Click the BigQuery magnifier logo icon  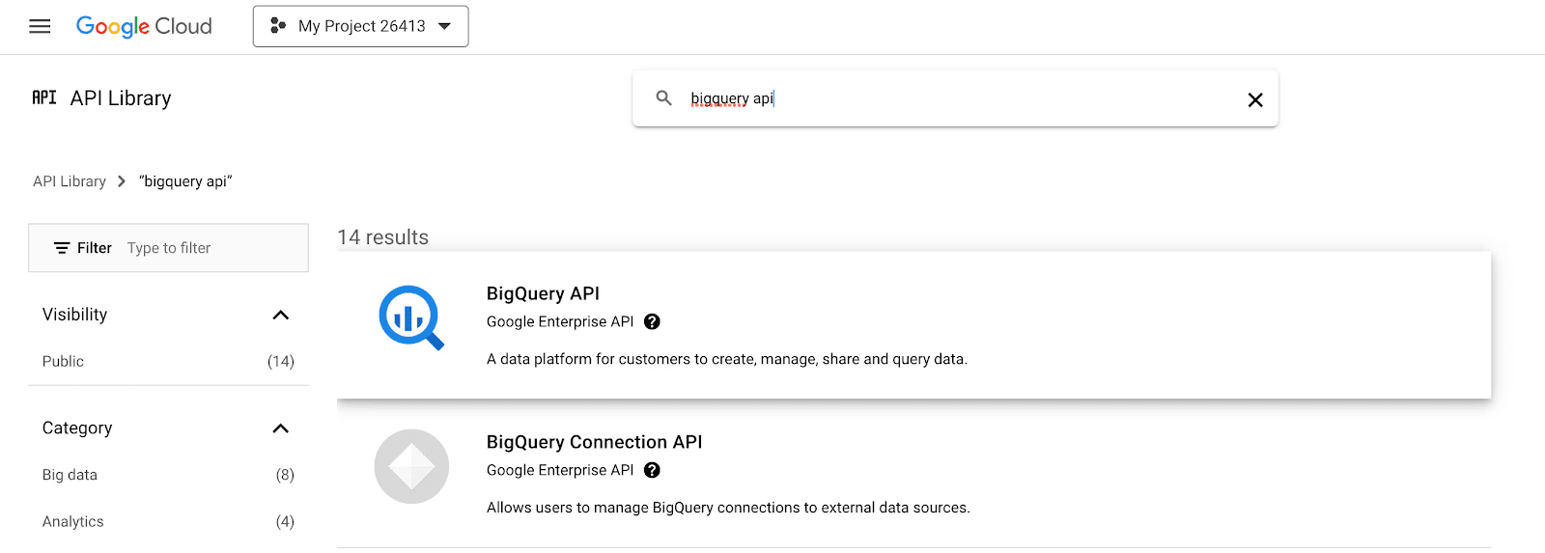click(411, 318)
